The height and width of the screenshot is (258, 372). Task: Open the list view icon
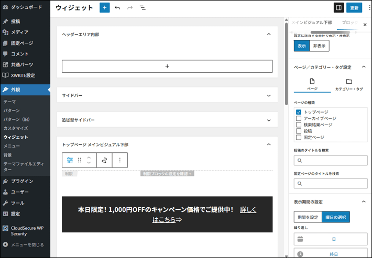point(143,8)
